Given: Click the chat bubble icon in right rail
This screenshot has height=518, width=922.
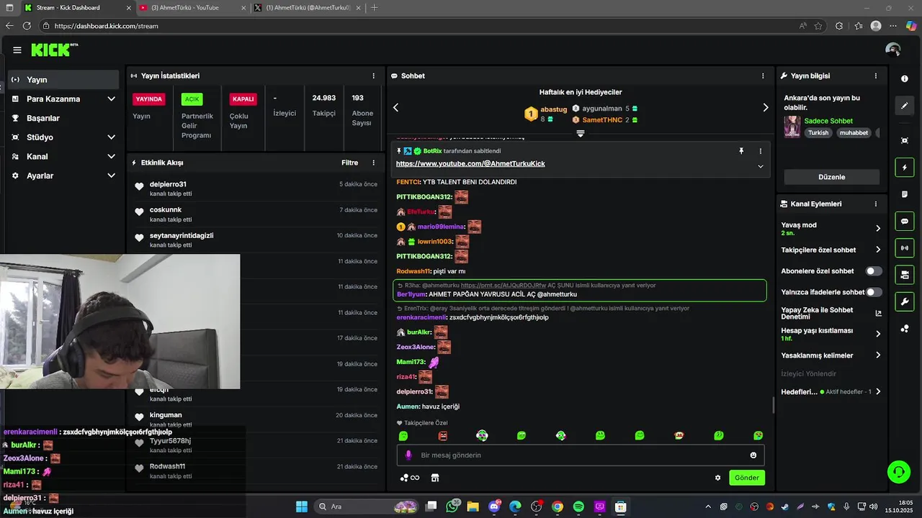Looking at the screenshot, I should coord(905,222).
